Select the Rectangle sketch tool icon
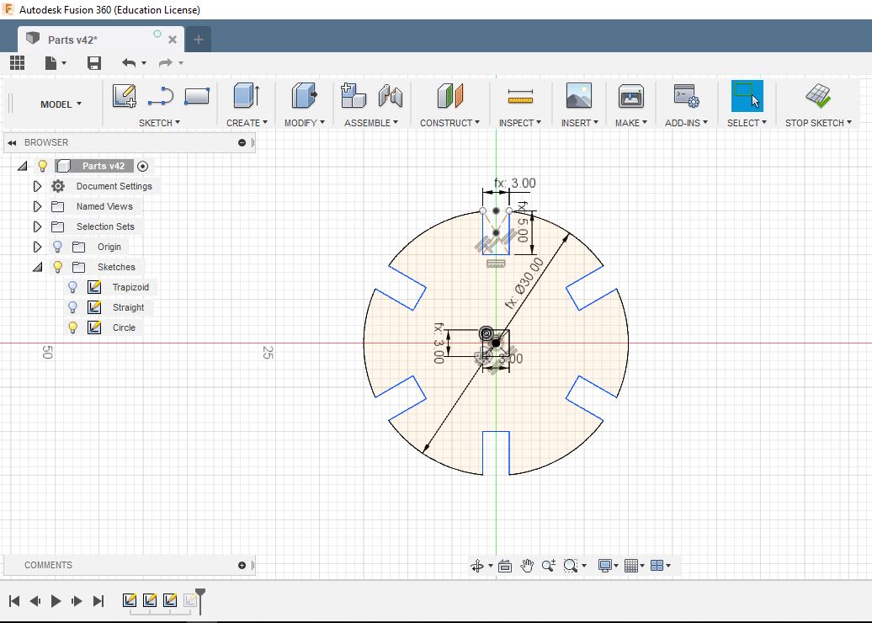 (x=196, y=96)
